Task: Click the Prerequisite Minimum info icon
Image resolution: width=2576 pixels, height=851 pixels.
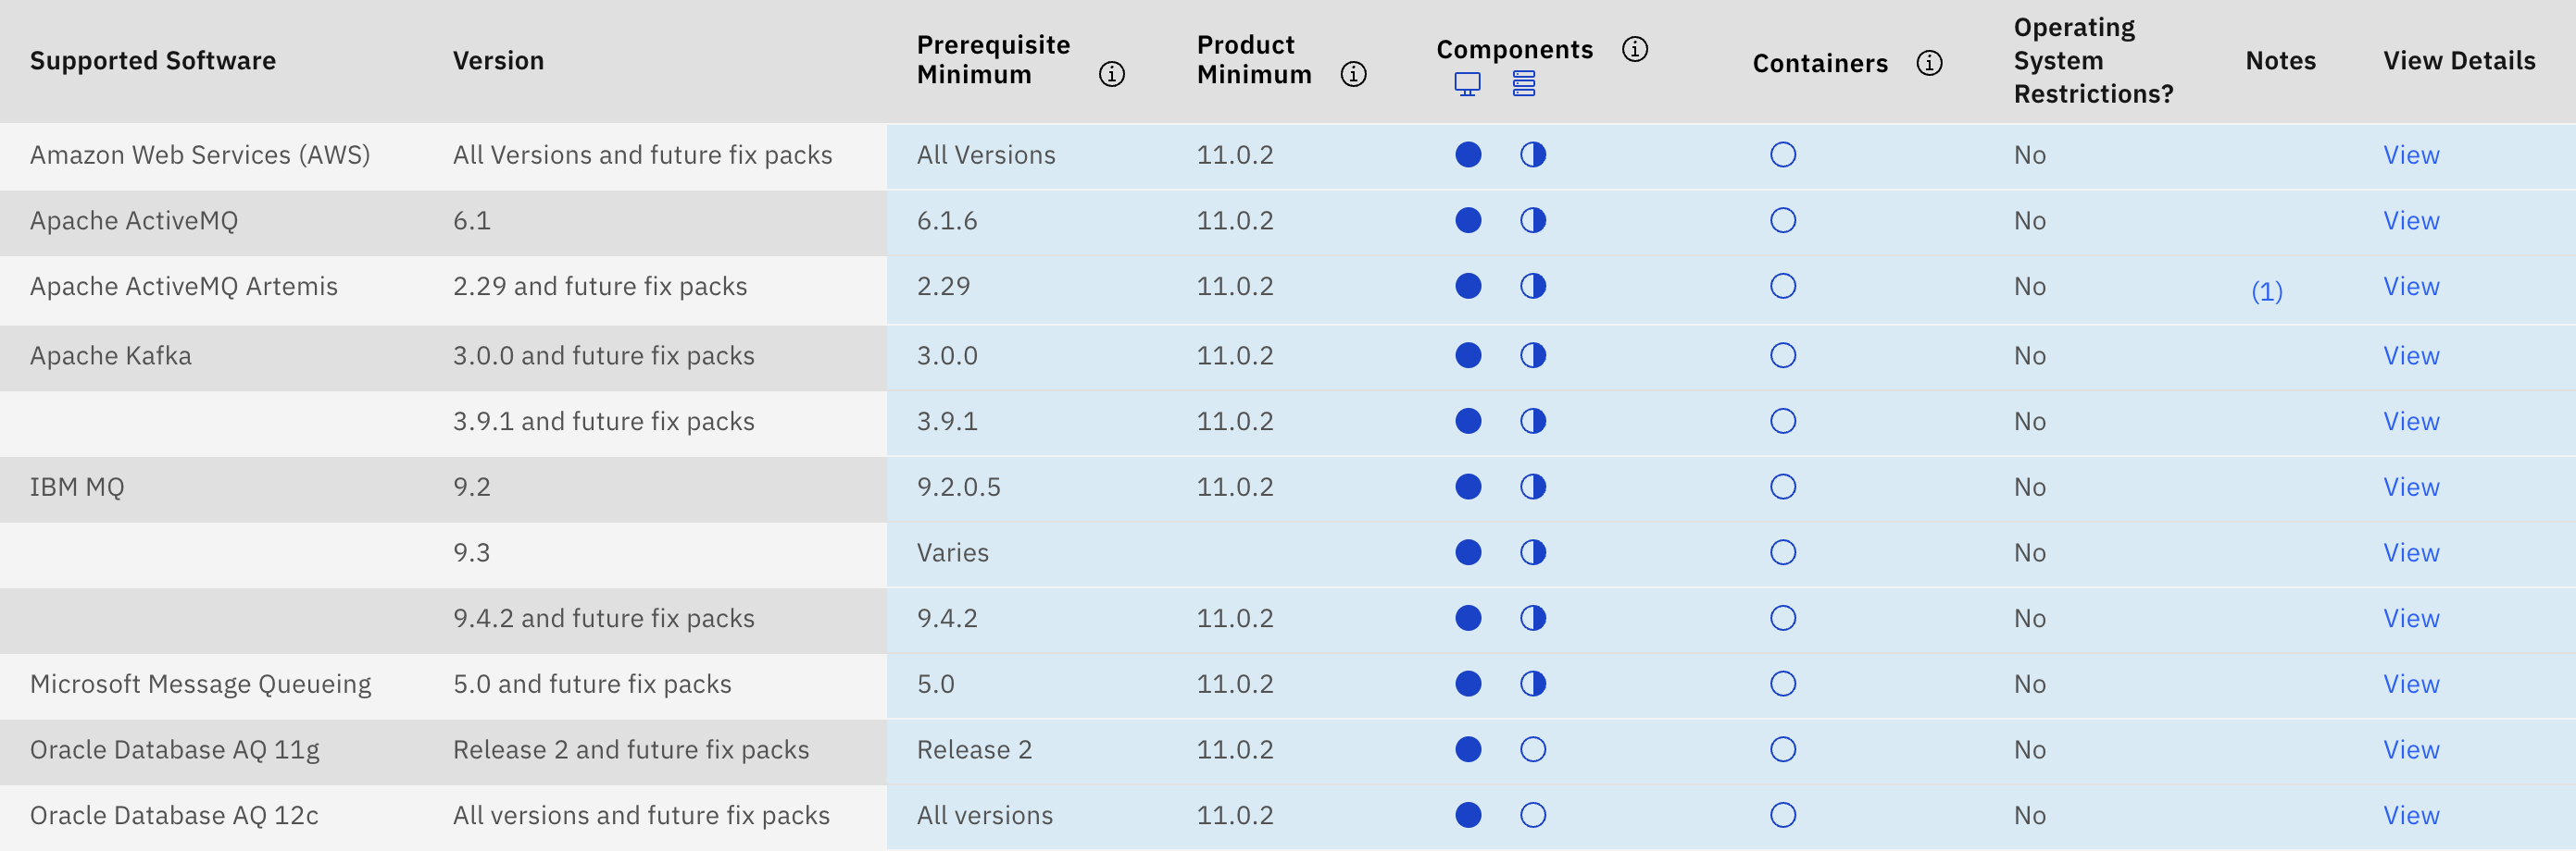Action: (1111, 74)
